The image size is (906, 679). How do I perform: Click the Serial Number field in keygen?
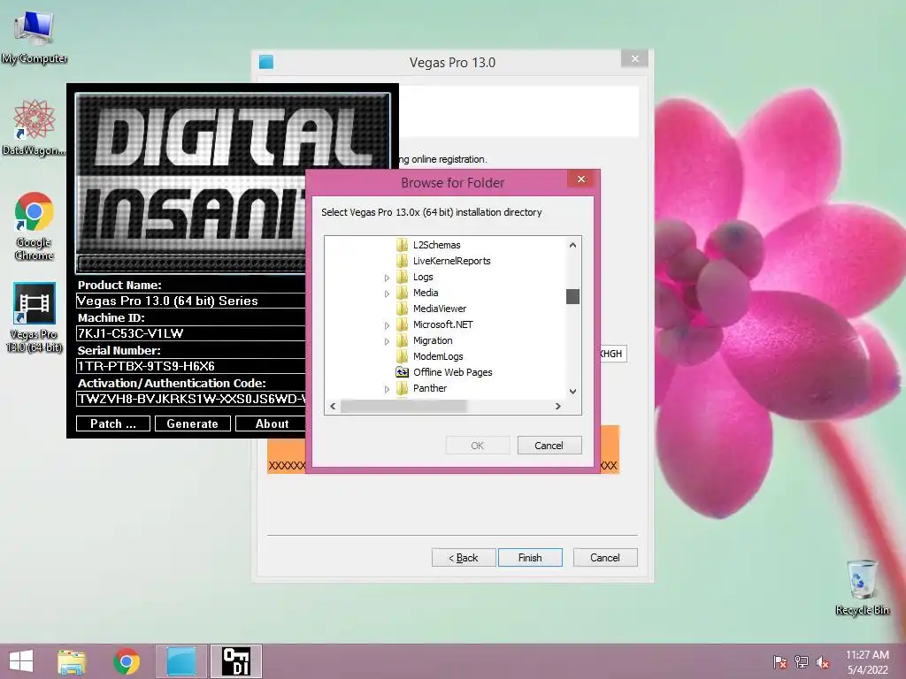coord(191,366)
